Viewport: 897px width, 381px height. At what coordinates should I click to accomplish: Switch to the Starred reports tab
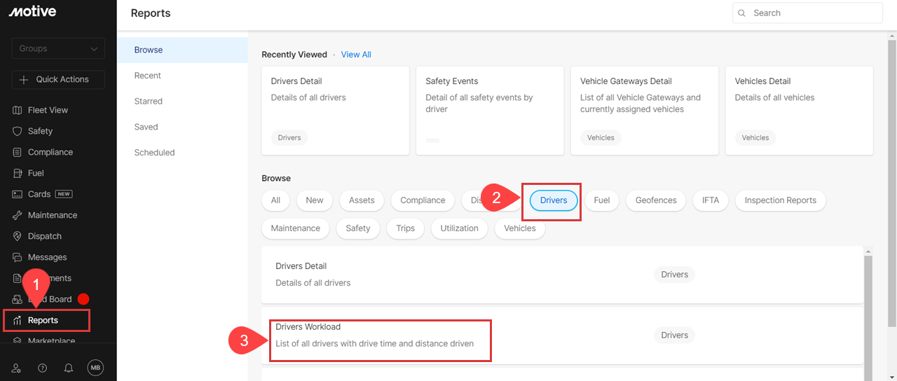(149, 101)
